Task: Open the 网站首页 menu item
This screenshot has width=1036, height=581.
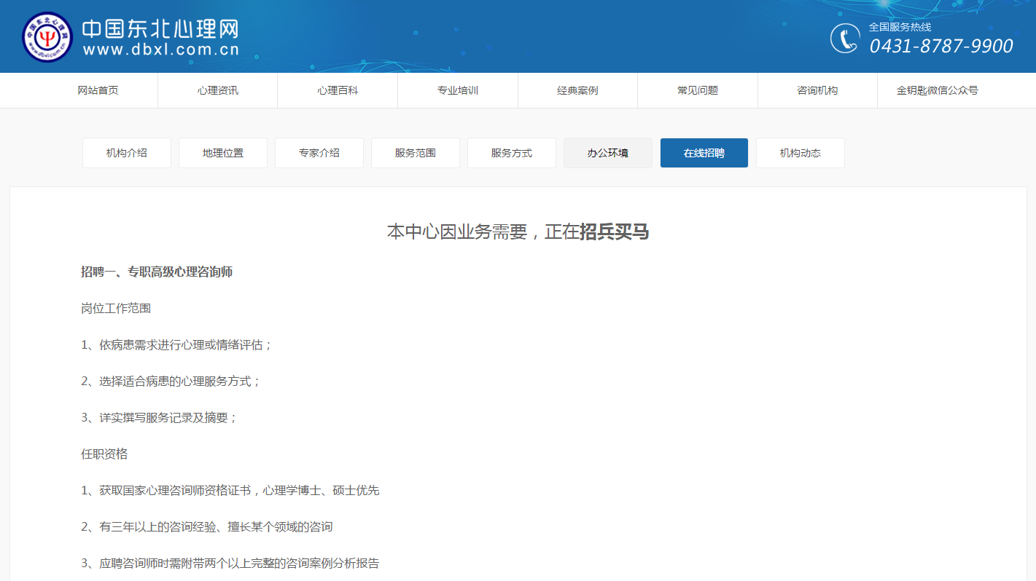Action: (x=98, y=90)
